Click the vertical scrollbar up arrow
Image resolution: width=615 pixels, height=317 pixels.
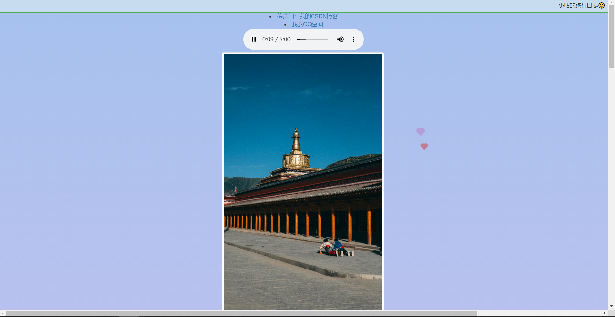click(611, 3)
